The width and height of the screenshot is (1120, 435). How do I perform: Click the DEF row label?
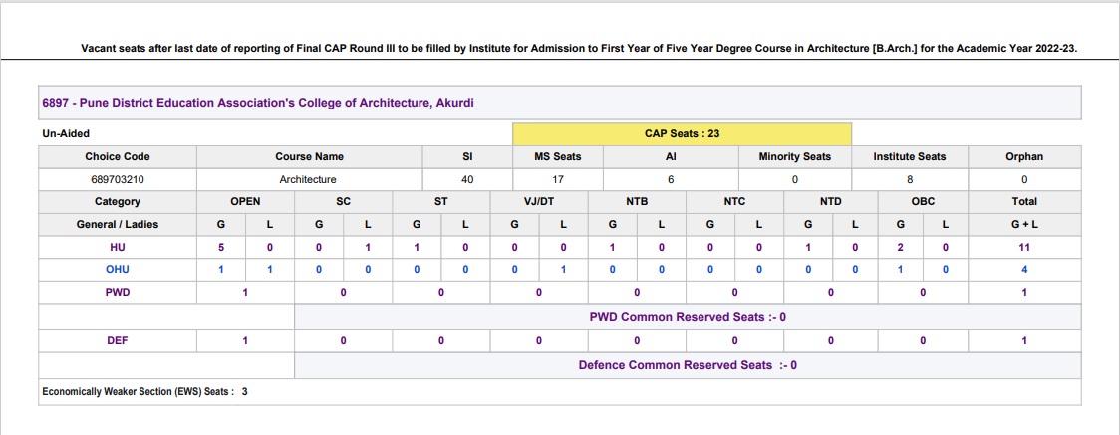click(118, 340)
